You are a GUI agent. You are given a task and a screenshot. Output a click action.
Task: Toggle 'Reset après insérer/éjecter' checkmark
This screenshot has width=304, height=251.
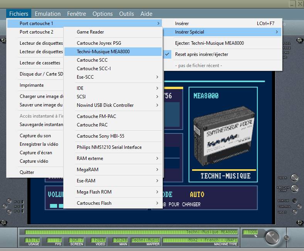(167, 54)
